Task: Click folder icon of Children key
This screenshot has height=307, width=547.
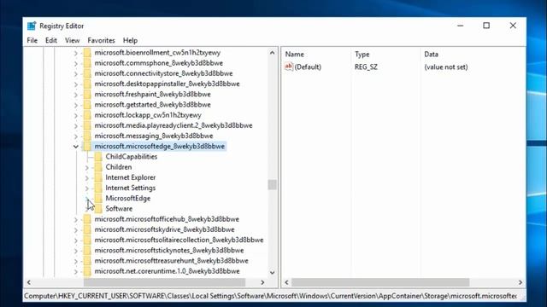Action: tap(98, 167)
